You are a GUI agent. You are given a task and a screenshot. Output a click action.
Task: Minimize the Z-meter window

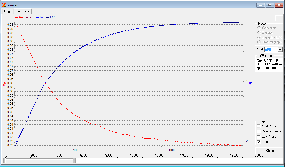coord(261,5)
